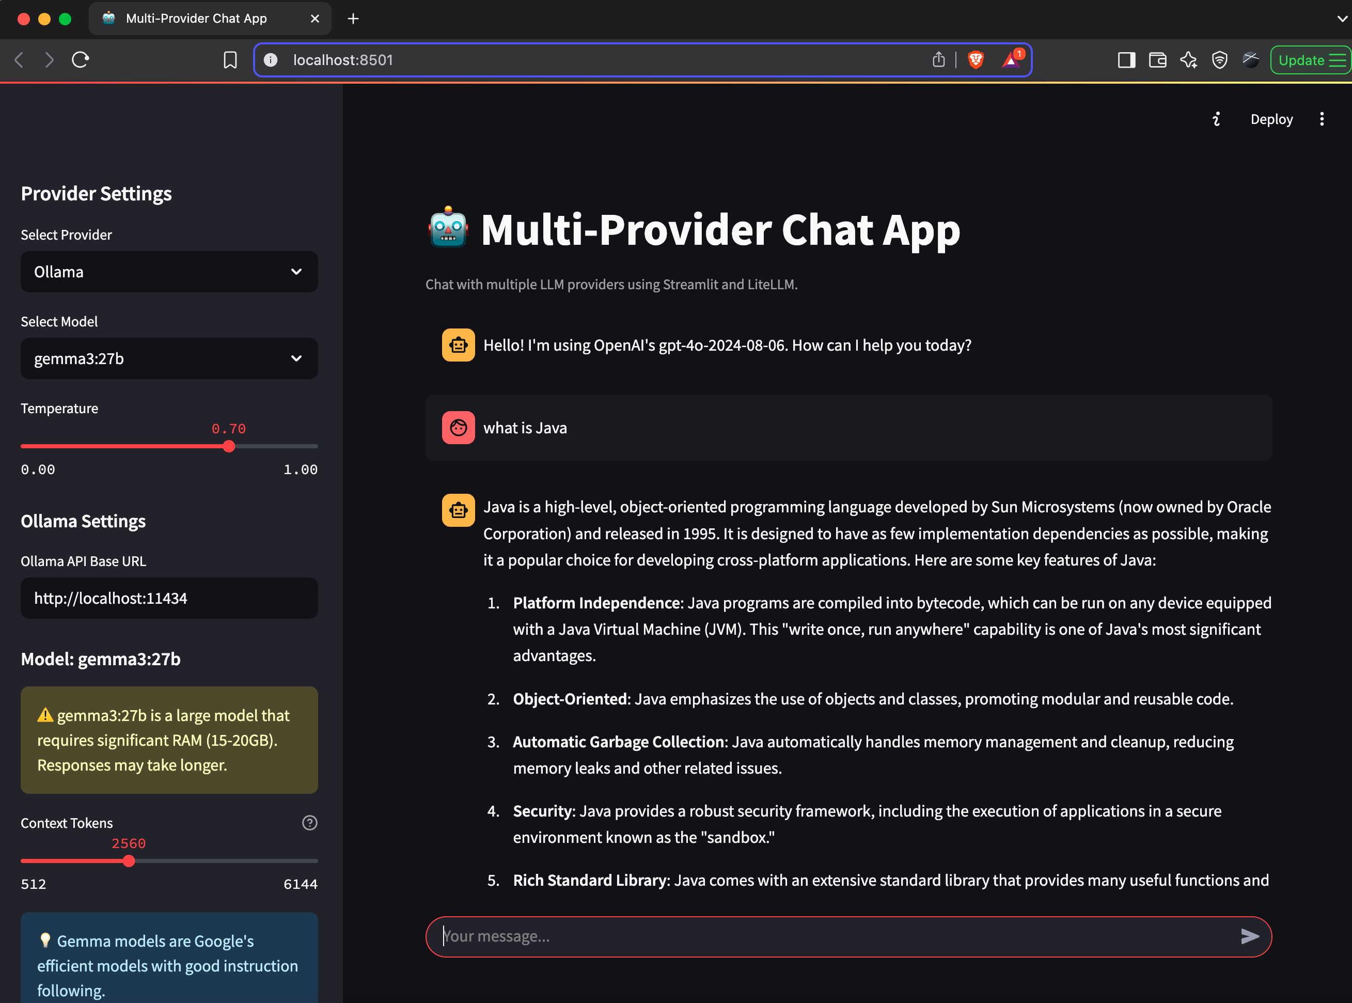
Task: Open the Streamlit three-dot menu
Action: point(1322,119)
